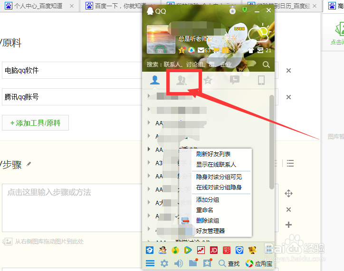Open the file assistant folder icon
The image size is (344, 271).
pyautogui.click(x=193, y=262)
